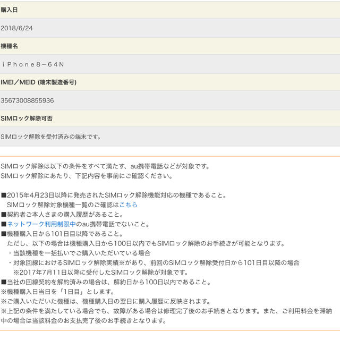Click the IMEI/MEID (端末製造番号) header
Screen dimensions: 340x340
tap(39, 82)
